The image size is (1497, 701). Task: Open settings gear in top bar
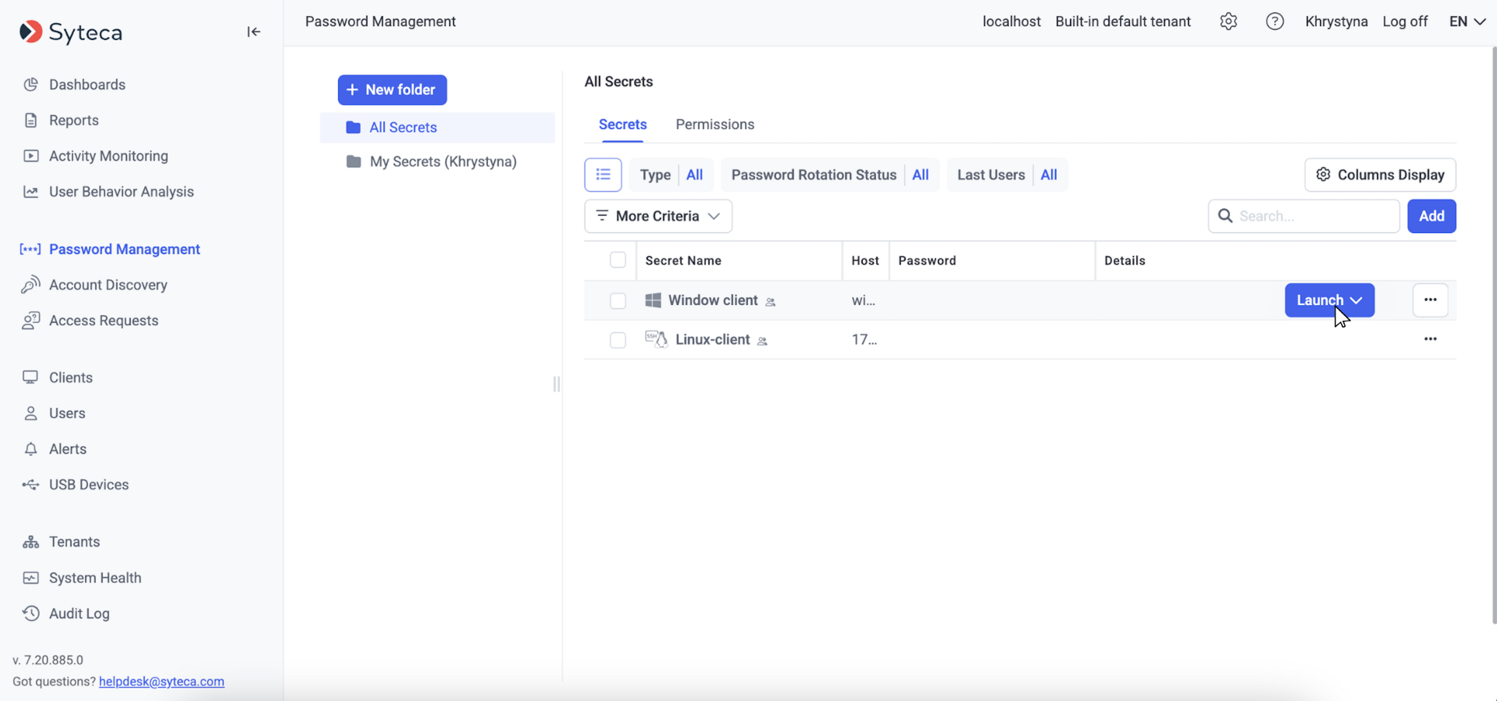(x=1228, y=21)
